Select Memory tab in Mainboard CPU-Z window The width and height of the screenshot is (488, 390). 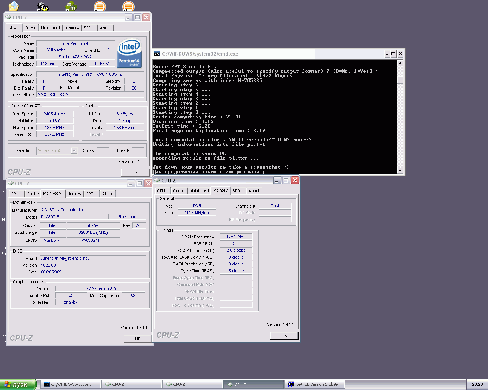74,194
